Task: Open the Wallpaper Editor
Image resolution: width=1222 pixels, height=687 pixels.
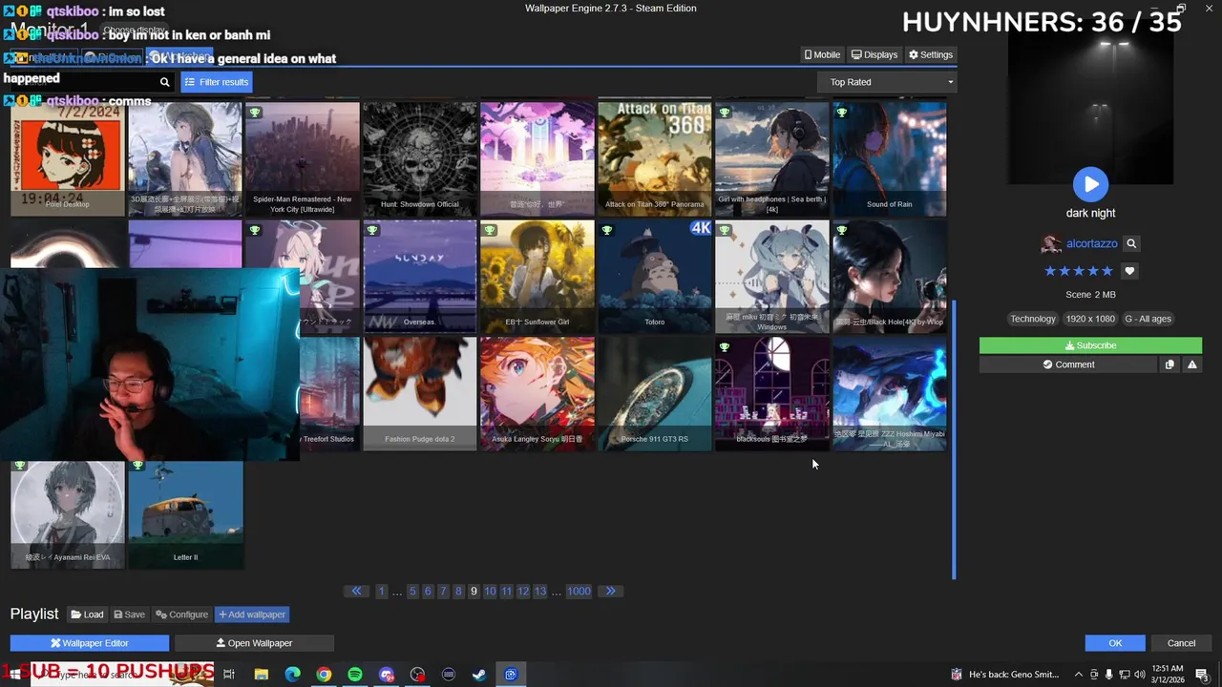Action: click(x=90, y=643)
